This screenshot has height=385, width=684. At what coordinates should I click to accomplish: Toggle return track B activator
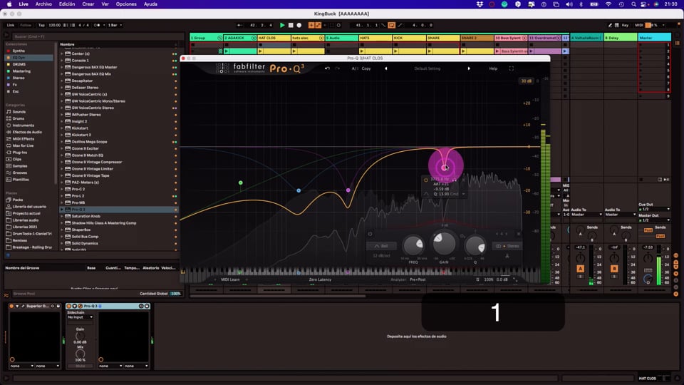click(614, 269)
